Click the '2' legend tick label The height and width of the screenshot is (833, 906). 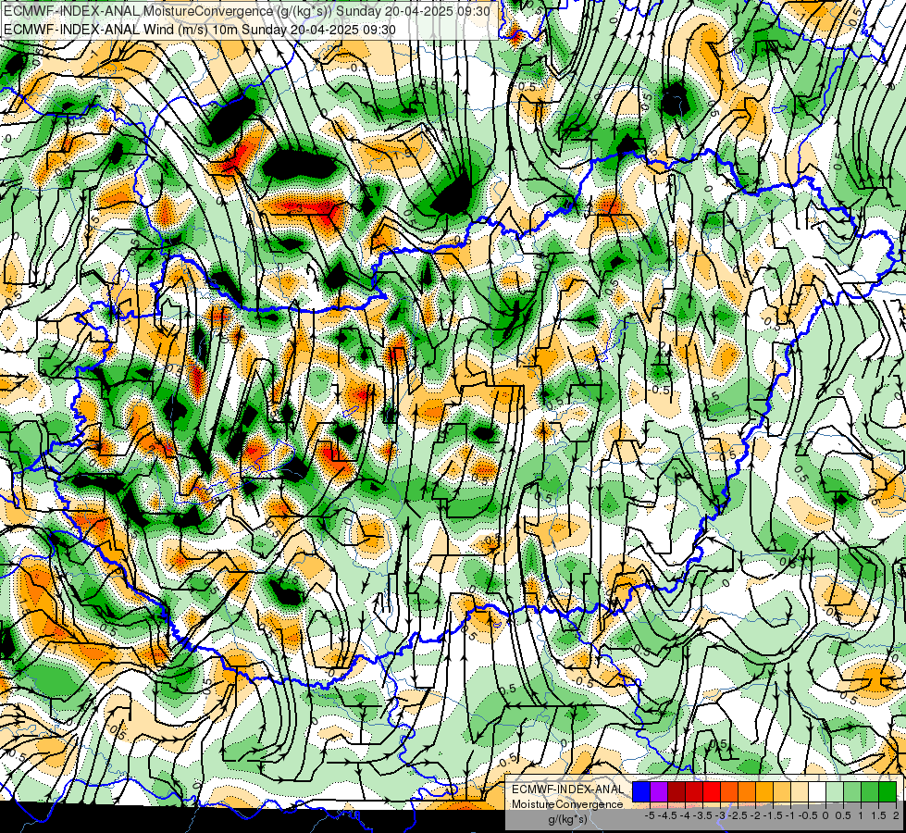896,815
